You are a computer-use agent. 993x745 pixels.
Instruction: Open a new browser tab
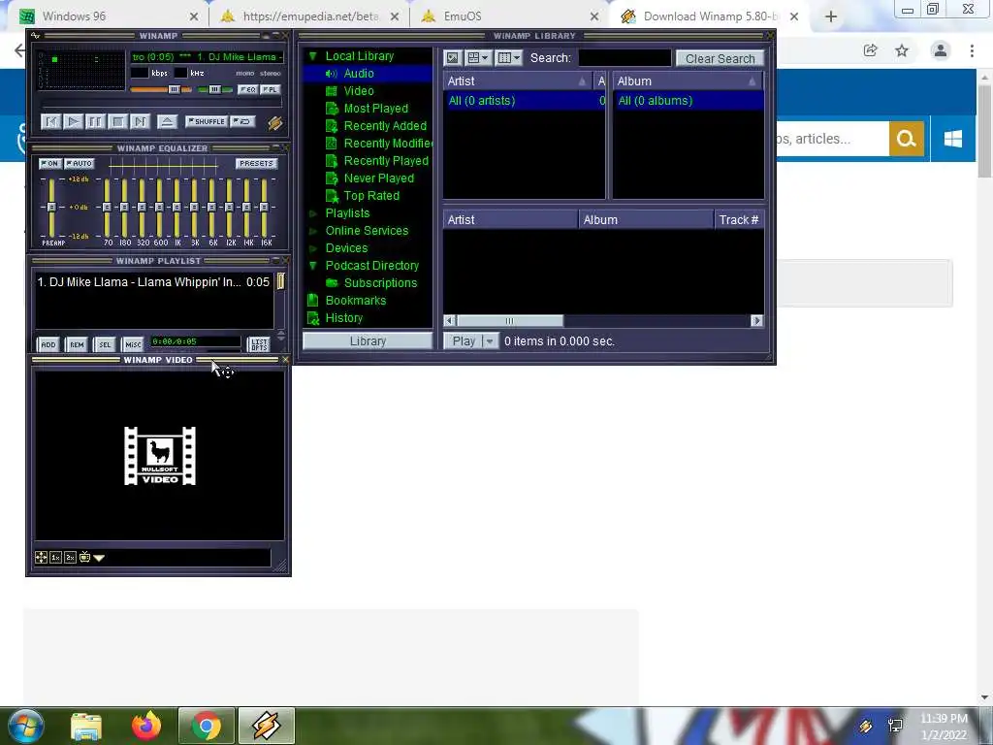pyautogui.click(x=831, y=16)
